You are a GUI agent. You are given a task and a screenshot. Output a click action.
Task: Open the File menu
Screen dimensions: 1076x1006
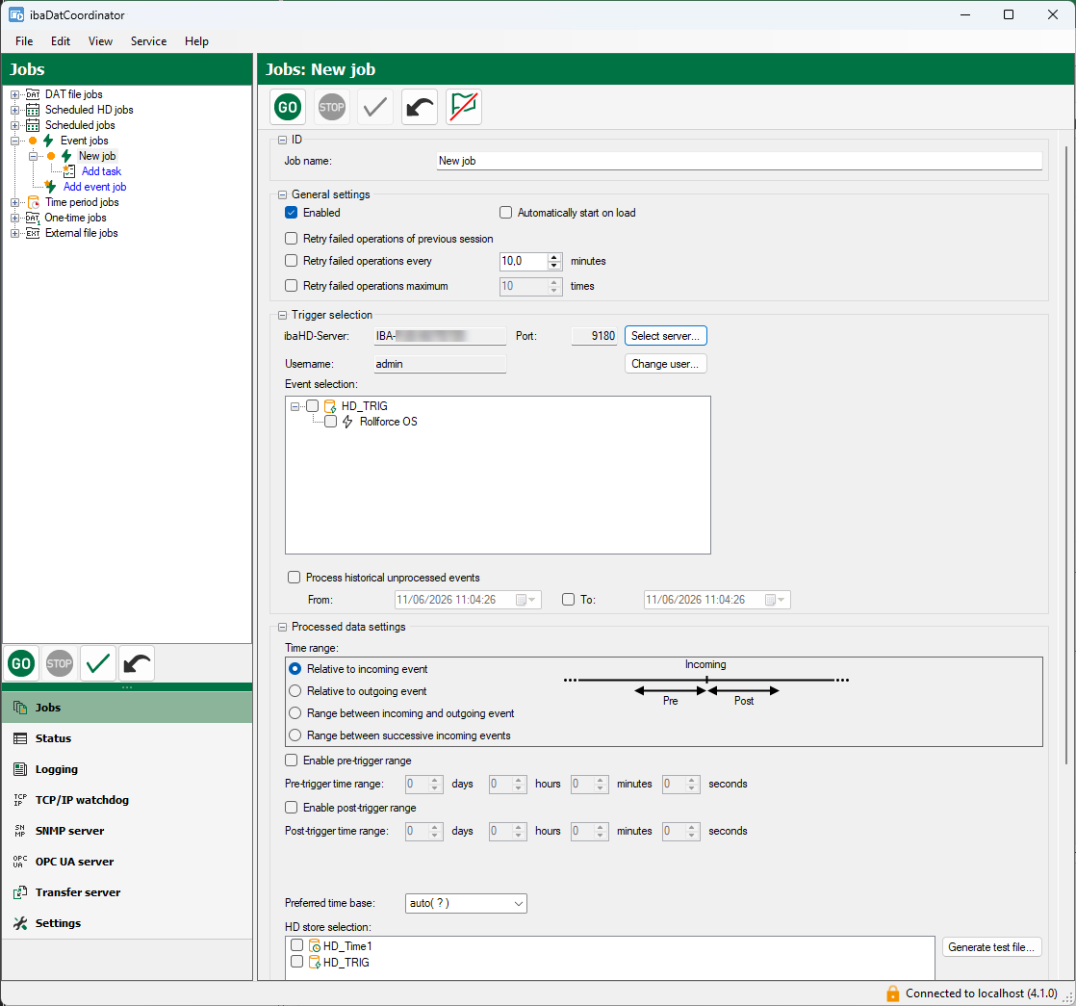[24, 41]
